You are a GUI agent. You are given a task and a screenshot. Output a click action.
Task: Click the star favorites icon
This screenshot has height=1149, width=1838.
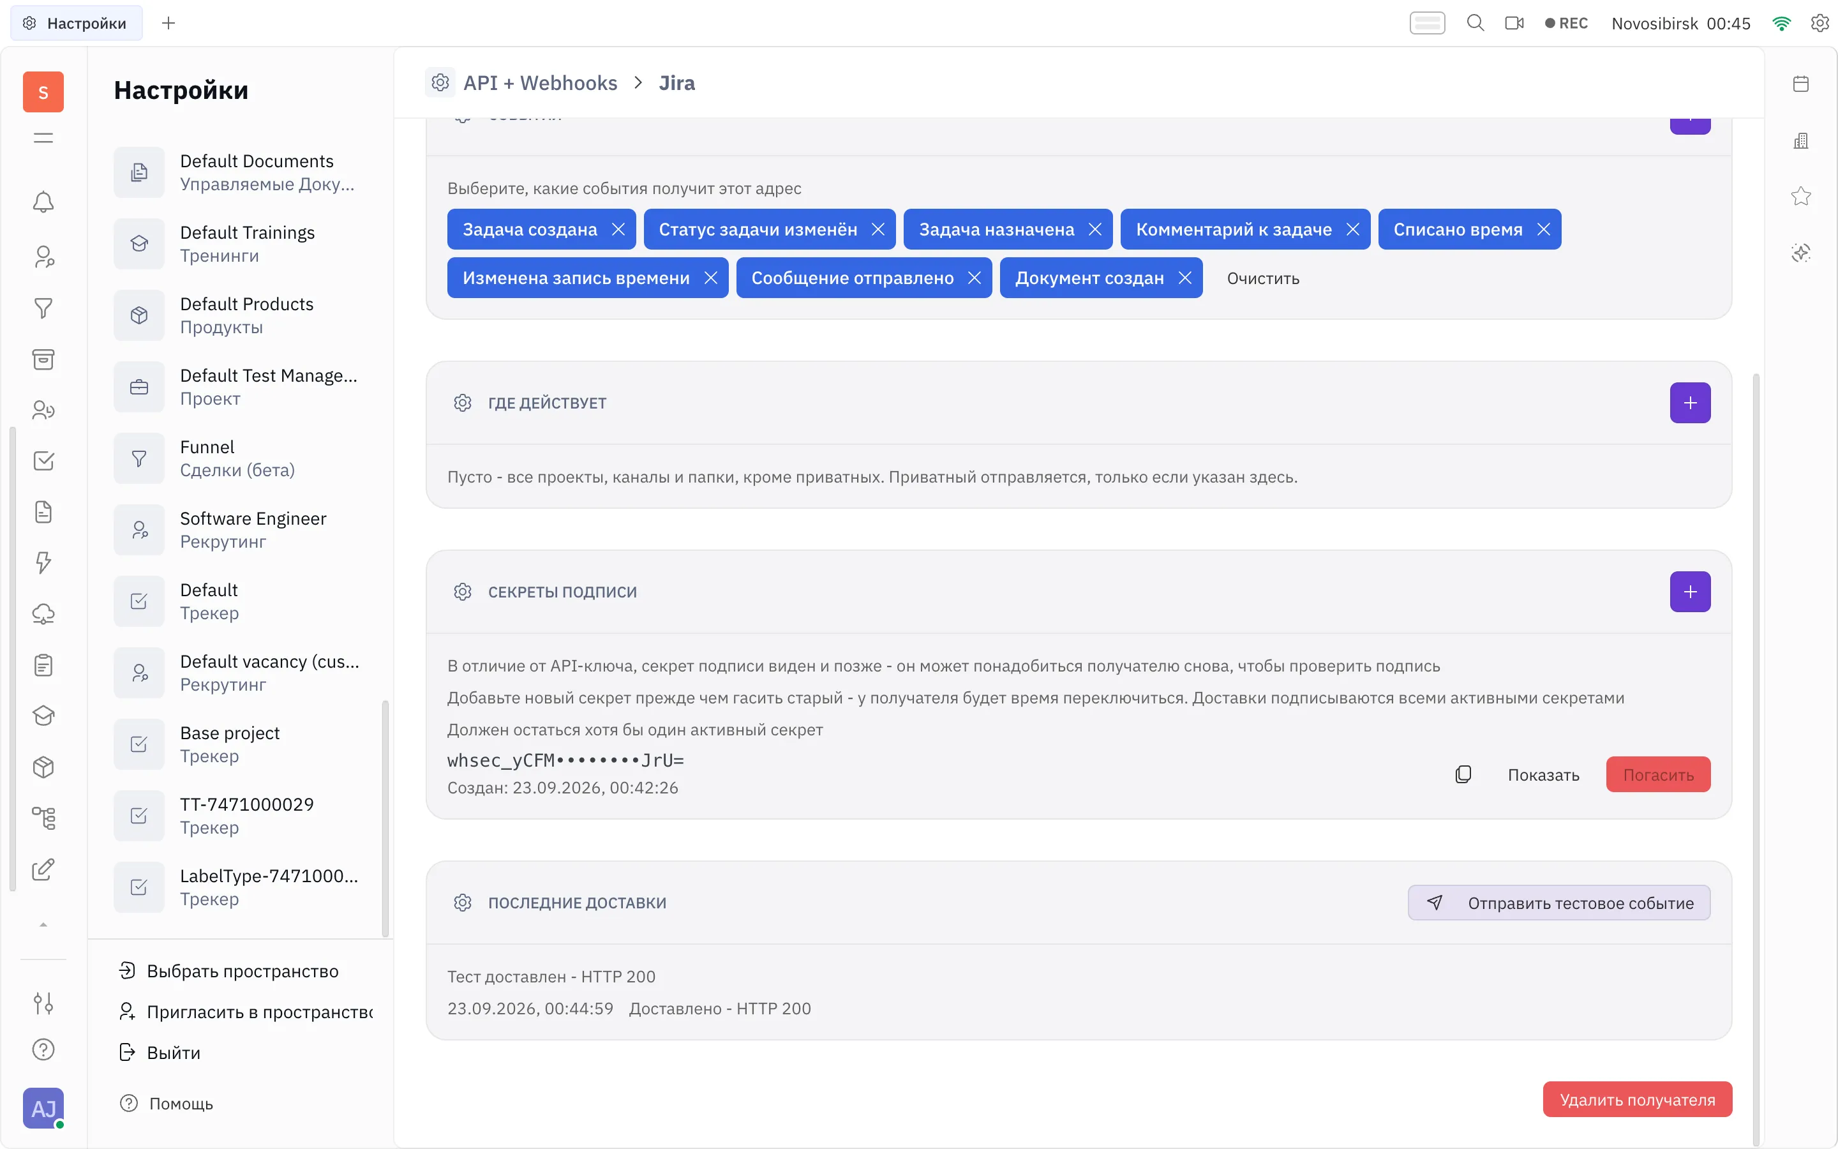click(1801, 196)
